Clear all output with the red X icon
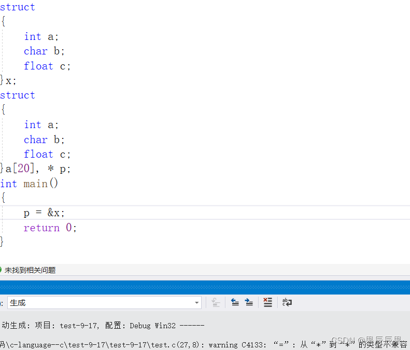410x350 pixels. [268, 303]
